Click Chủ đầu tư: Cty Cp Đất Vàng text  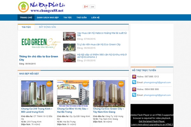tap(74, 117)
